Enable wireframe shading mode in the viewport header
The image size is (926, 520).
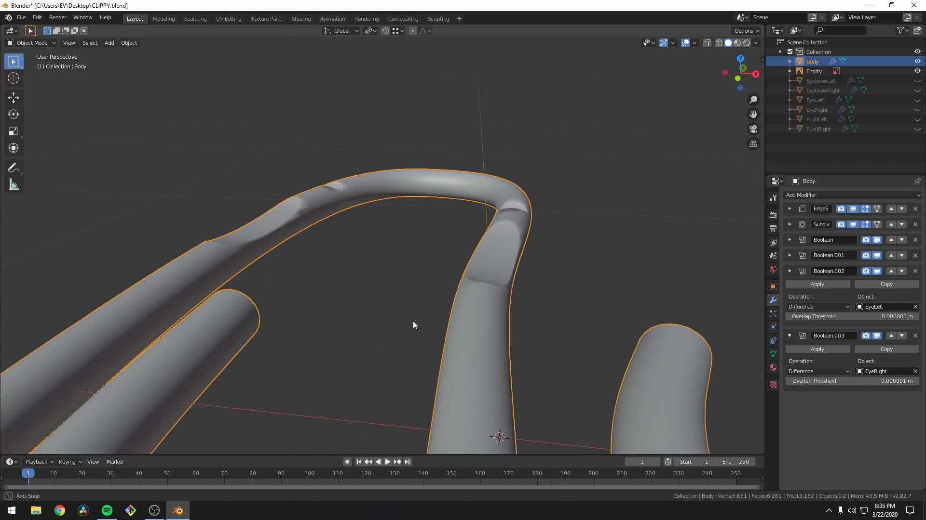click(719, 42)
